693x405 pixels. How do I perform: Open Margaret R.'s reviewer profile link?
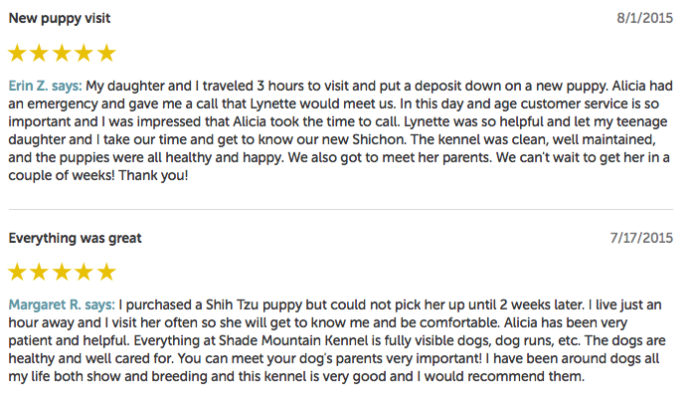(x=62, y=304)
